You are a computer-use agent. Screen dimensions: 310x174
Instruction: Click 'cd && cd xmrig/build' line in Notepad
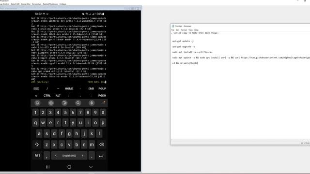[x=185, y=63]
